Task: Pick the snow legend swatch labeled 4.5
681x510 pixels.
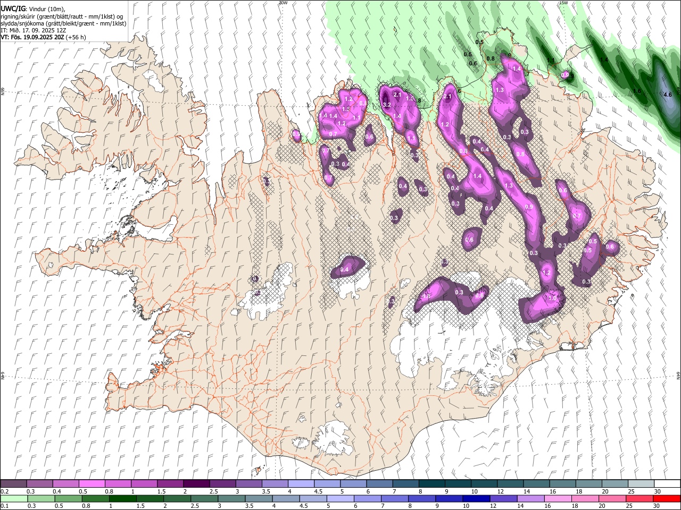Action: pos(326,484)
